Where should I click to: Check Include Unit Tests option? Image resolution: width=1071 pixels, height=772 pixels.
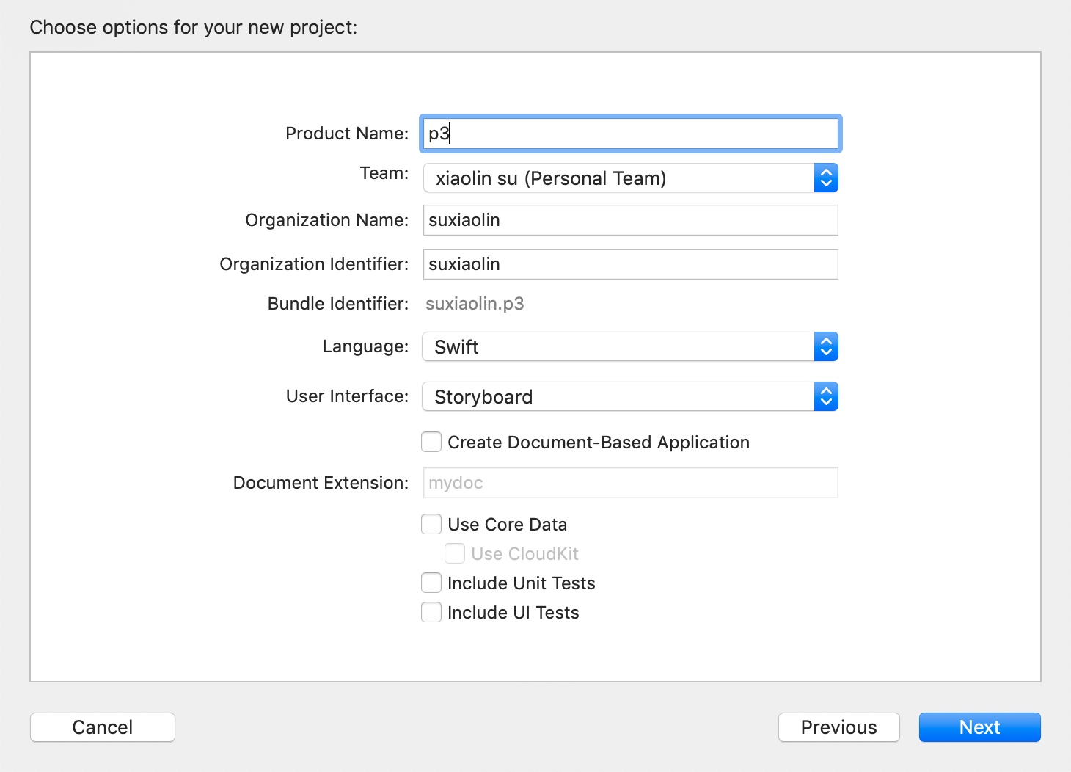(x=431, y=583)
